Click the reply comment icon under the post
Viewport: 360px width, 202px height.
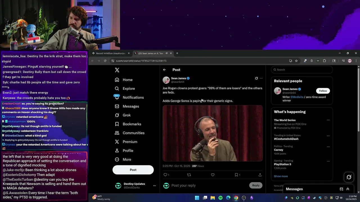pyautogui.click(x=165, y=175)
